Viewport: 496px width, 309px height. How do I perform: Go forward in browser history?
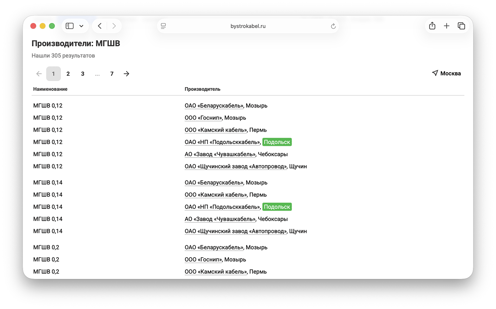pos(114,26)
